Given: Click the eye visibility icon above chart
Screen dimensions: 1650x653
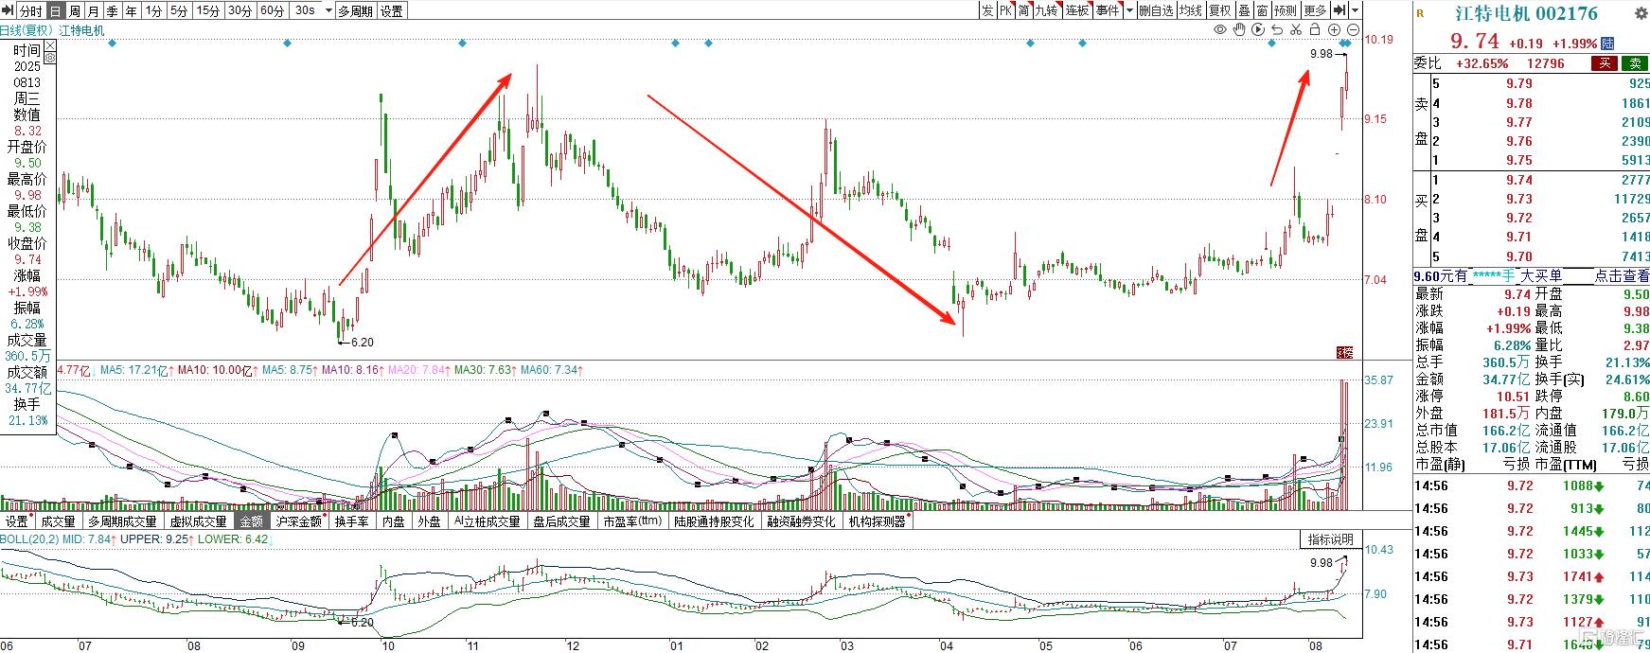Looking at the screenshot, I should 1220,30.
